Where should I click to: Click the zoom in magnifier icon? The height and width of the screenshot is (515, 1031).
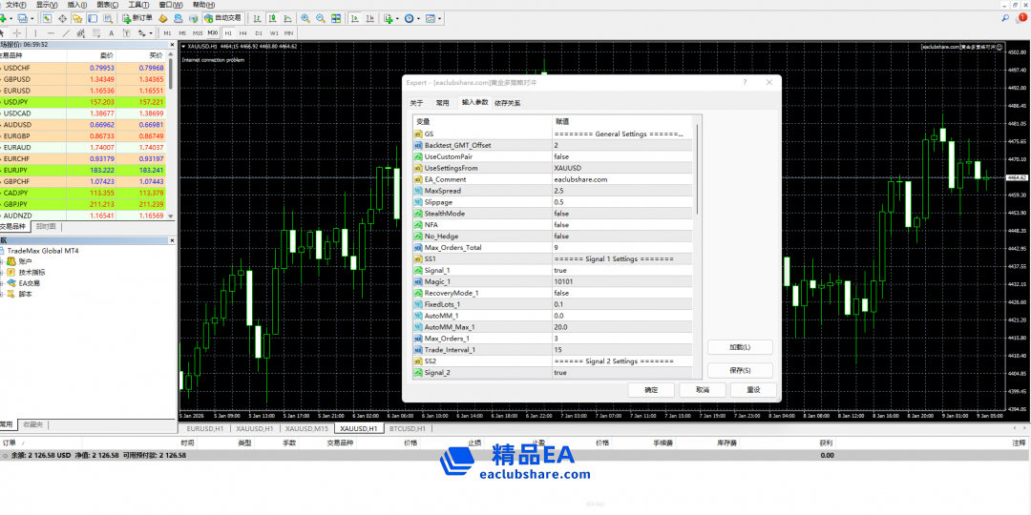pos(305,18)
